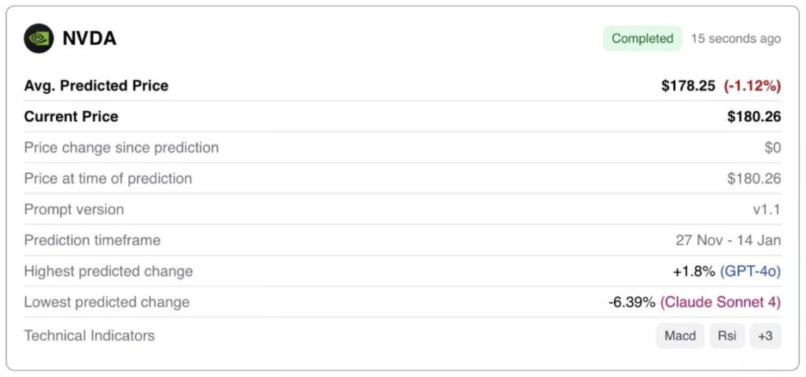Click the Avg. Predicted Price label
Viewport: 806px width, 377px height.
click(x=96, y=86)
